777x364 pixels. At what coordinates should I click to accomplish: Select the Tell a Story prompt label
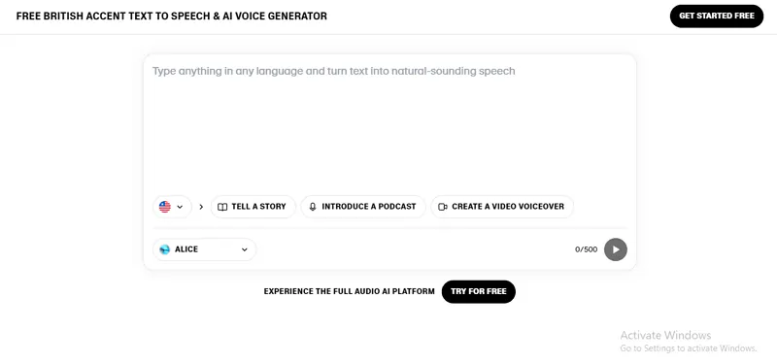click(x=258, y=207)
